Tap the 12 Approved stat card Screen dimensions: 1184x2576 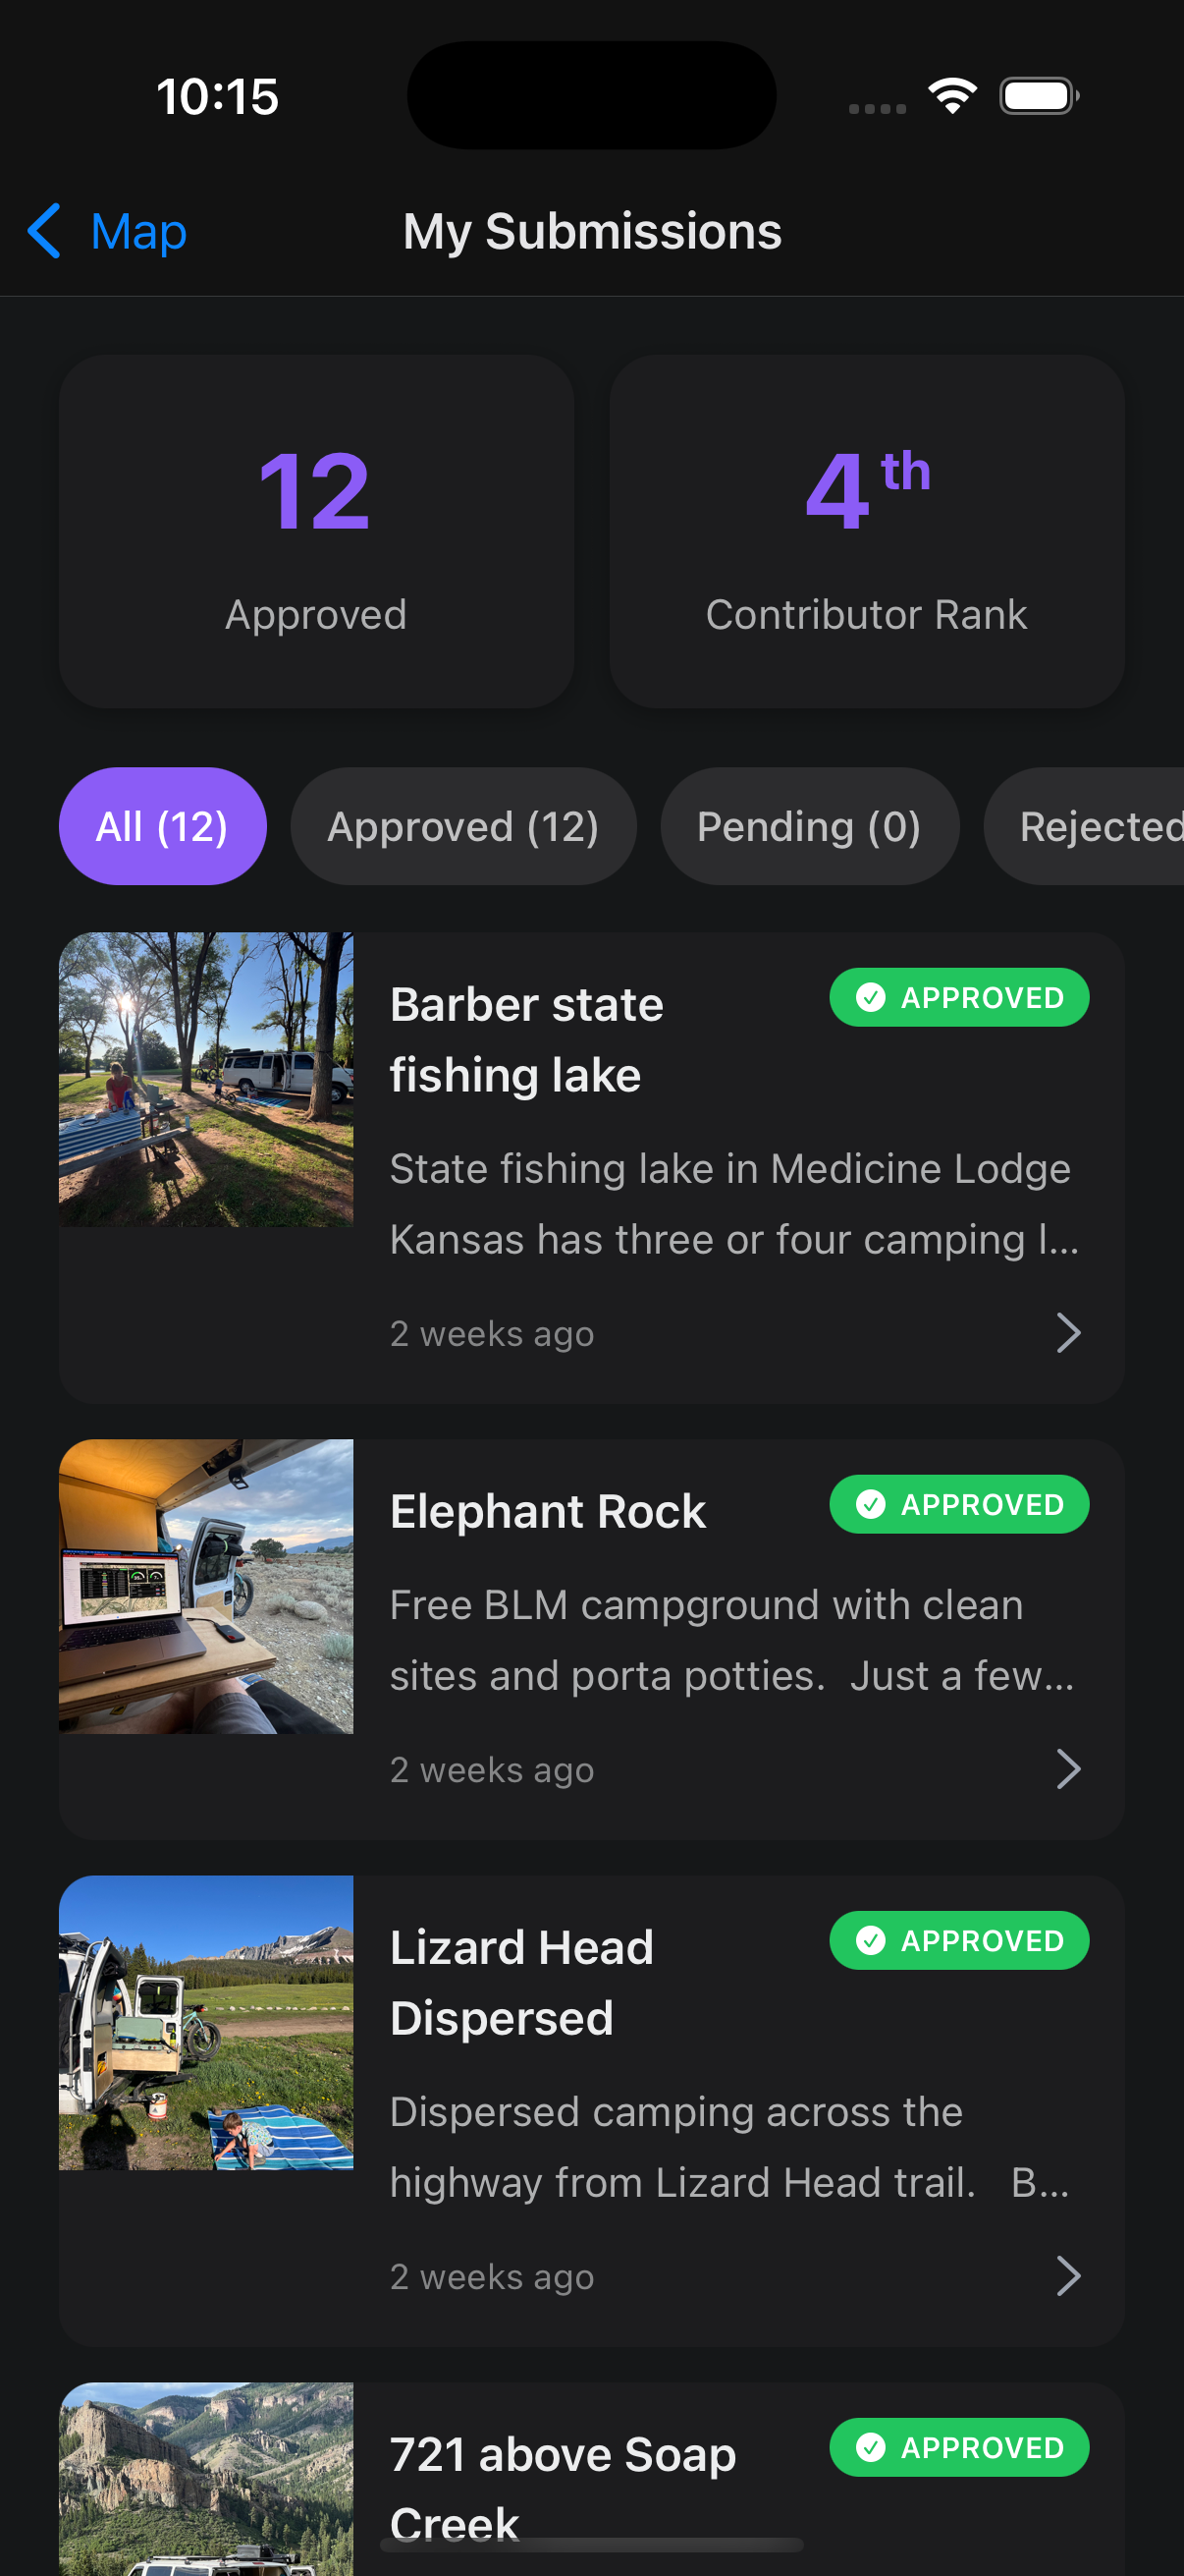coord(316,531)
